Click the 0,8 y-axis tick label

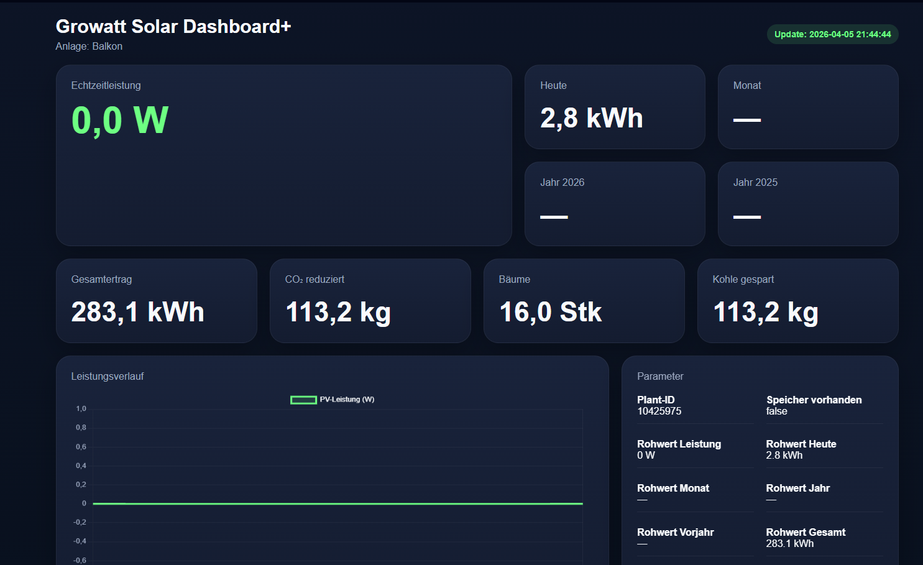coord(81,428)
